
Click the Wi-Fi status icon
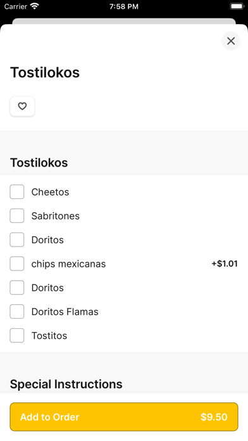click(x=35, y=6)
